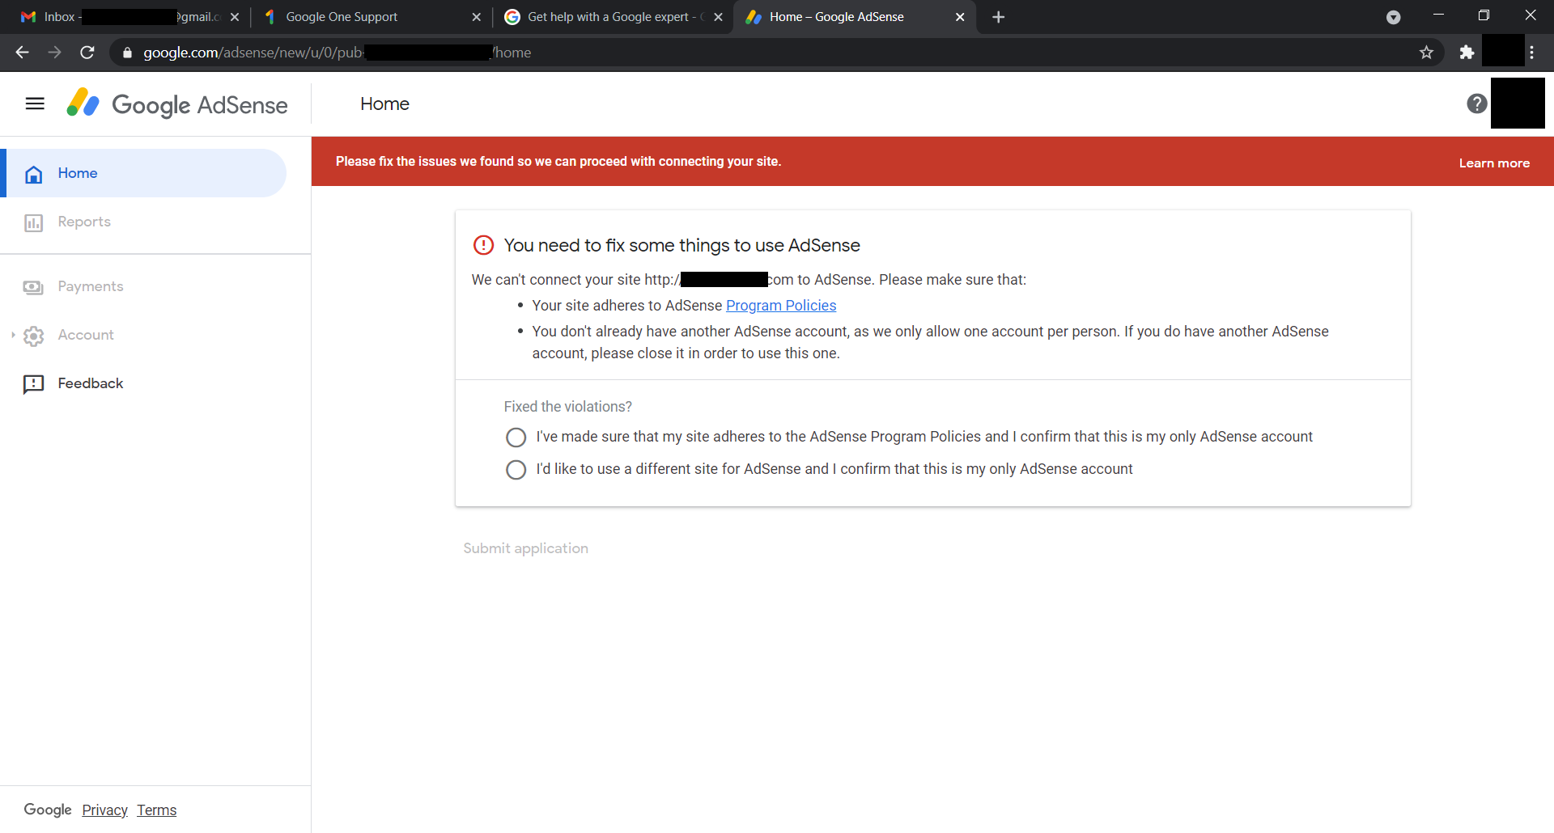Open a new browser tab
This screenshot has height=833, width=1554.
[999, 17]
